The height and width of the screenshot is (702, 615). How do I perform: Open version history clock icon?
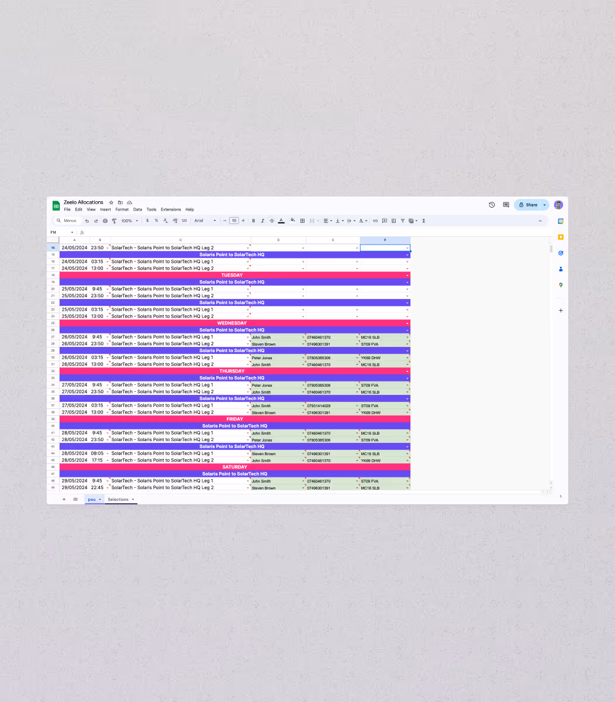tap(492, 205)
